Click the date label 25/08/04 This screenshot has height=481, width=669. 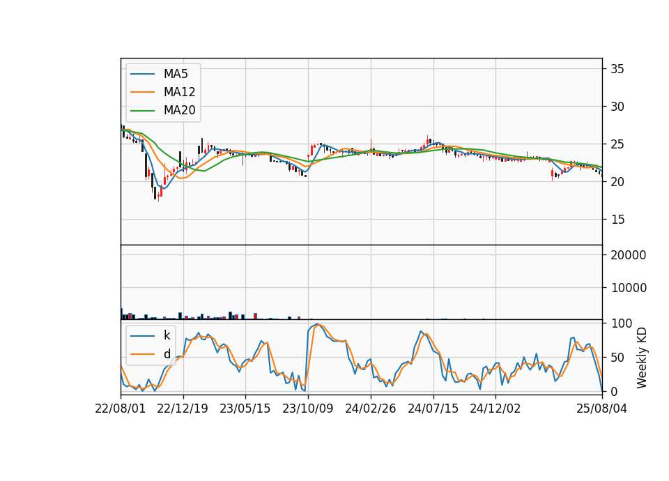click(x=601, y=409)
